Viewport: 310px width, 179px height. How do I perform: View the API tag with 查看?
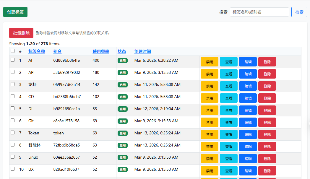(x=229, y=74)
